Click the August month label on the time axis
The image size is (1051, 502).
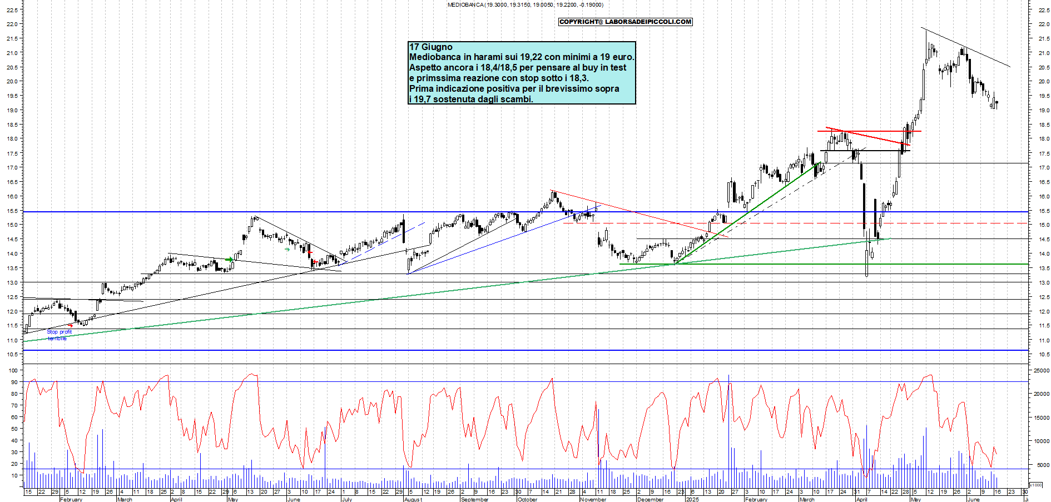413,499
